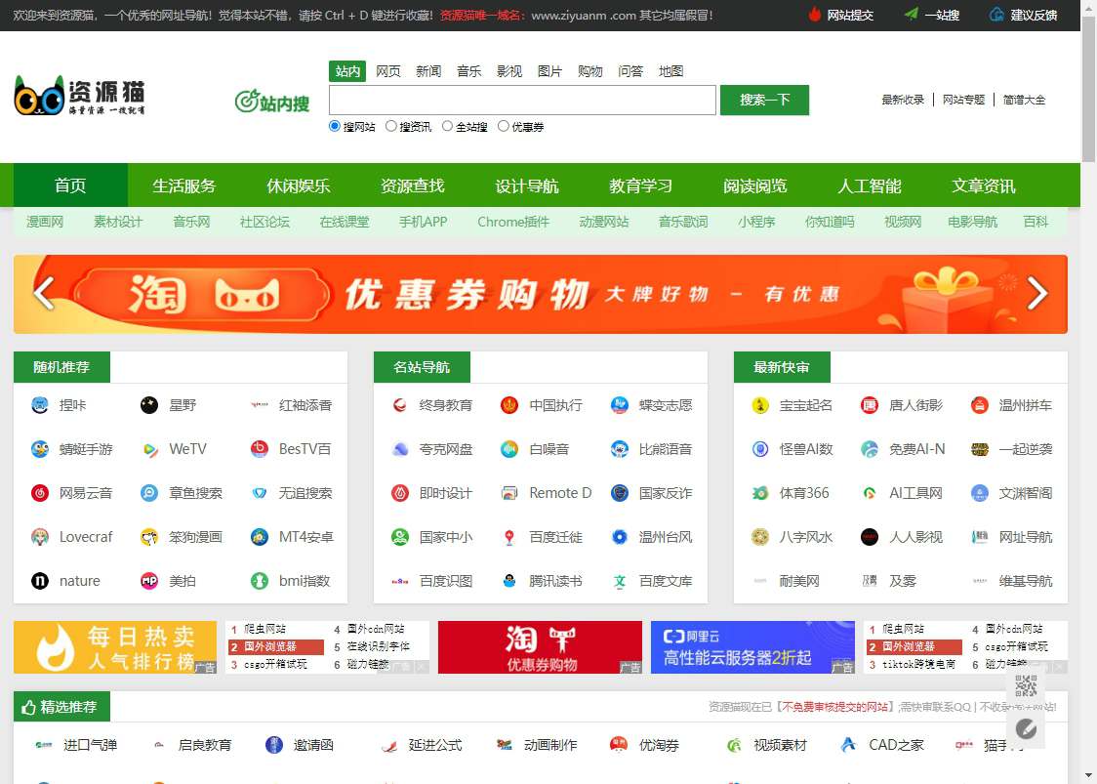
Task: Open the 最新收录 link
Action: point(903,100)
